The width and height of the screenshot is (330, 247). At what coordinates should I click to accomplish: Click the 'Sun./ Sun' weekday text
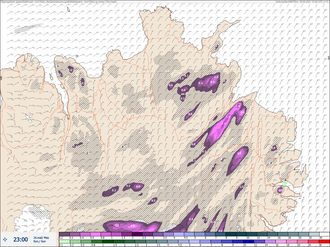tap(39, 241)
